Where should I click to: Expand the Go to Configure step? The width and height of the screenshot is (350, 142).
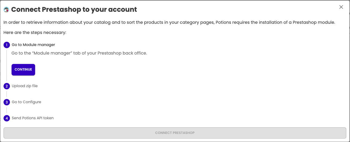pos(27,102)
